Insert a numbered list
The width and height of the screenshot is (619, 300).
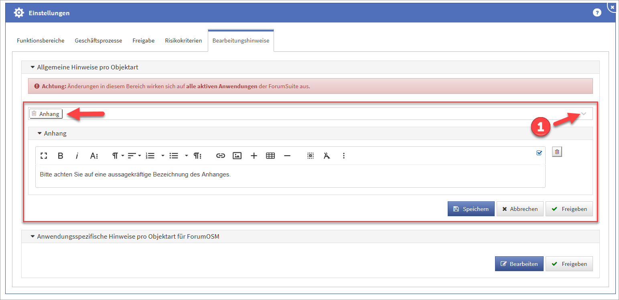pos(150,156)
